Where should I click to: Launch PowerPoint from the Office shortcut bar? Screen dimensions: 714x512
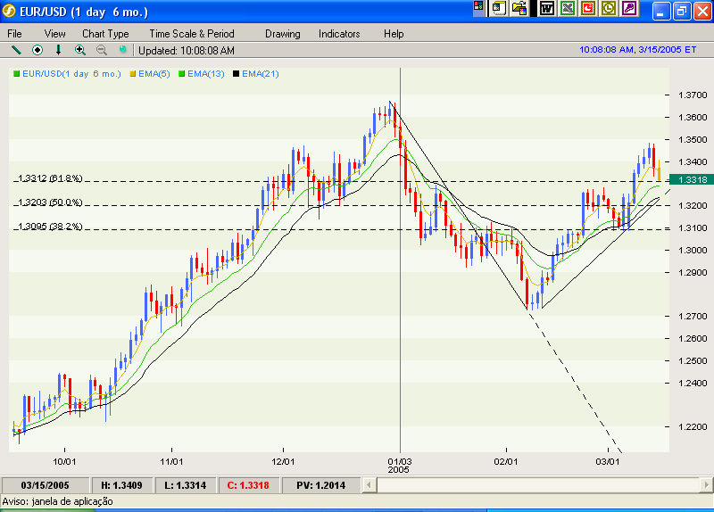click(x=588, y=9)
